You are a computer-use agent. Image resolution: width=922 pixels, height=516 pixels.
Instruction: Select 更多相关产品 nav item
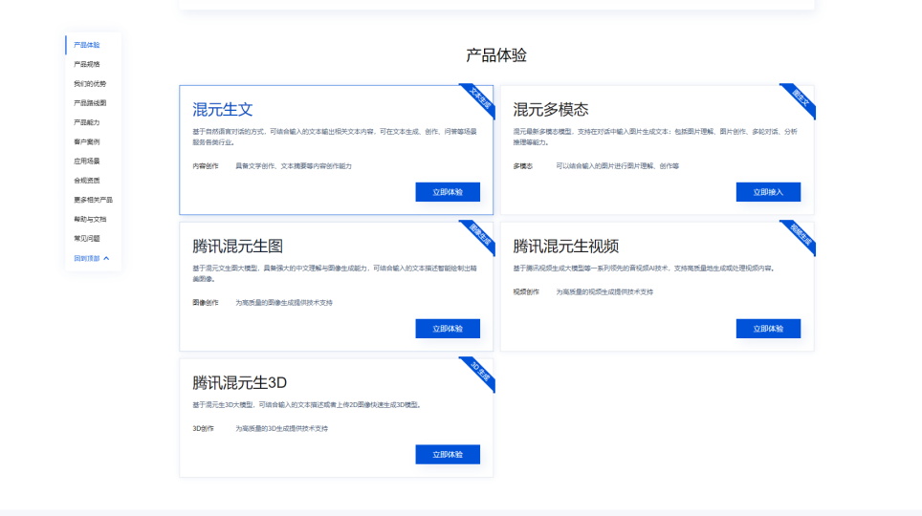[93, 200]
